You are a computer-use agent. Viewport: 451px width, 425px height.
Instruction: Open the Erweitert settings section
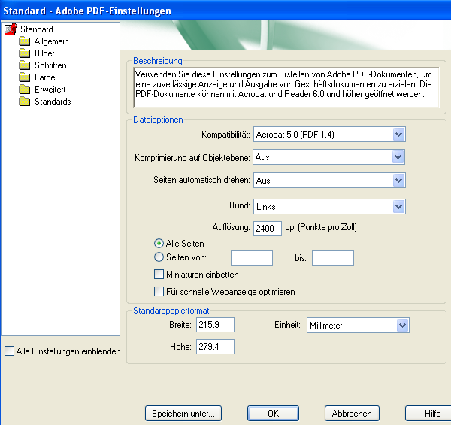click(x=50, y=90)
